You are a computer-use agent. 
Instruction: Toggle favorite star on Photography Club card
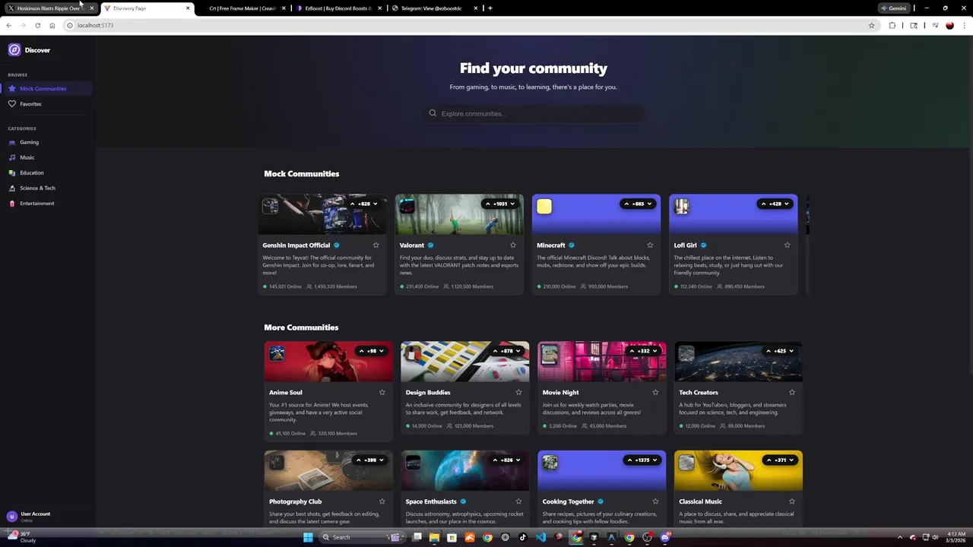click(x=382, y=501)
